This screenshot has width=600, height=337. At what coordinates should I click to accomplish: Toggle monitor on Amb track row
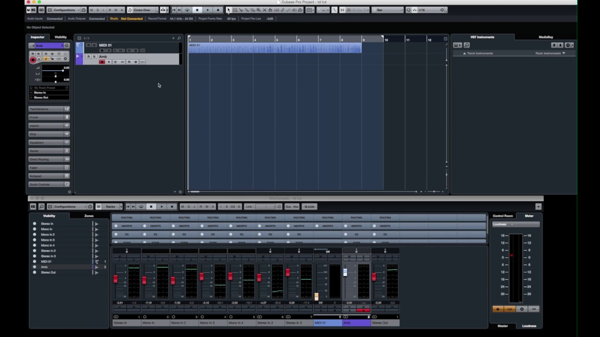coord(108,62)
